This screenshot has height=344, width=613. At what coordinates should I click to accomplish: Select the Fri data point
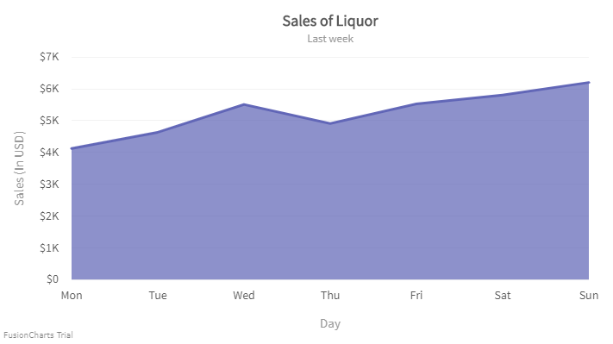point(416,103)
